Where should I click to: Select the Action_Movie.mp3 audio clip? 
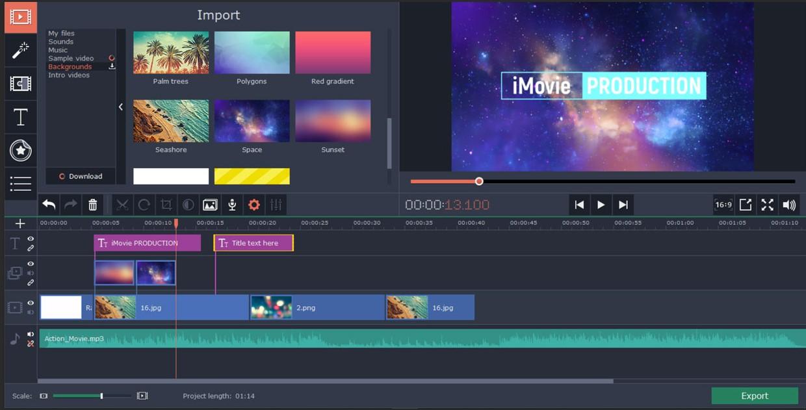tap(422, 339)
